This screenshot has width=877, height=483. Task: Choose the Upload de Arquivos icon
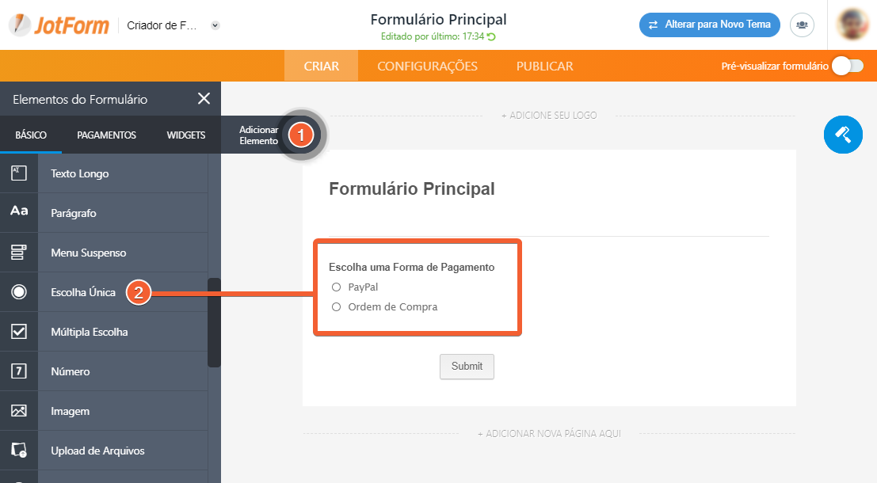pyautogui.click(x=19, y=450)
